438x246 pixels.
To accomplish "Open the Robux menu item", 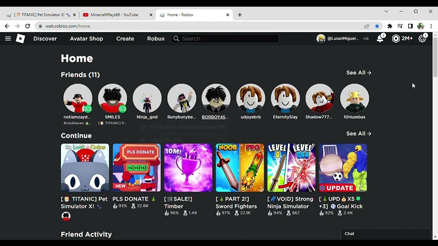I will tap(156, 39).
